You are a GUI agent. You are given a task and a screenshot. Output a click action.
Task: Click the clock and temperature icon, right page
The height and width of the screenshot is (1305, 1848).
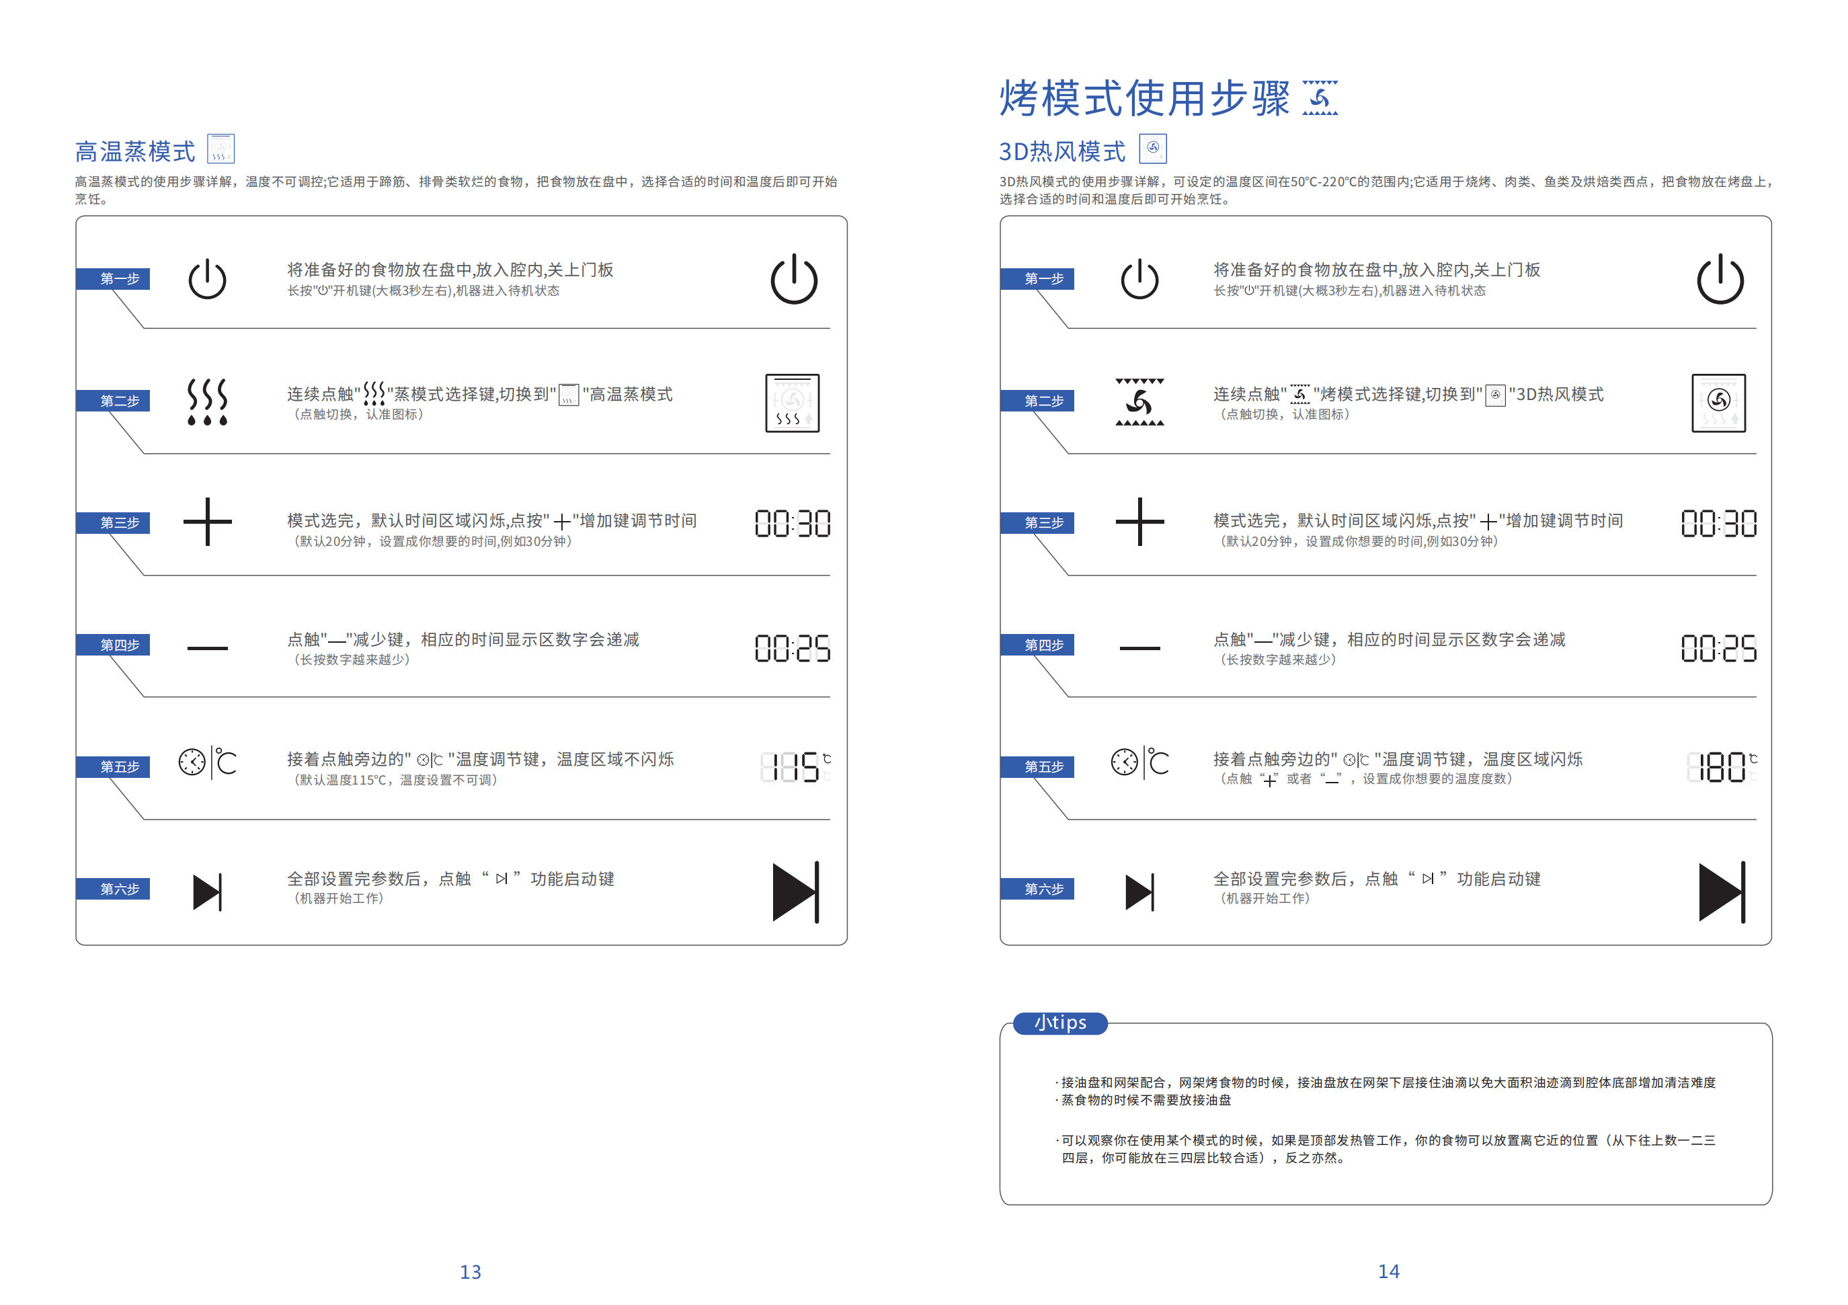[1139, 762]
